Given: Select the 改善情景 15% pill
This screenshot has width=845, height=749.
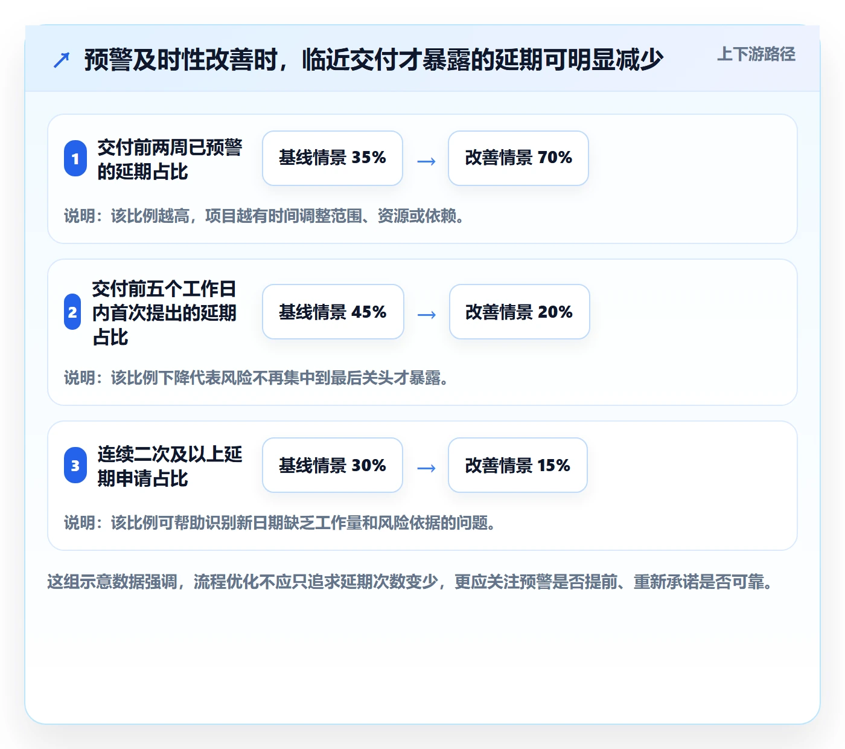Looking at the screenshot, I should [x=518, y=465].
